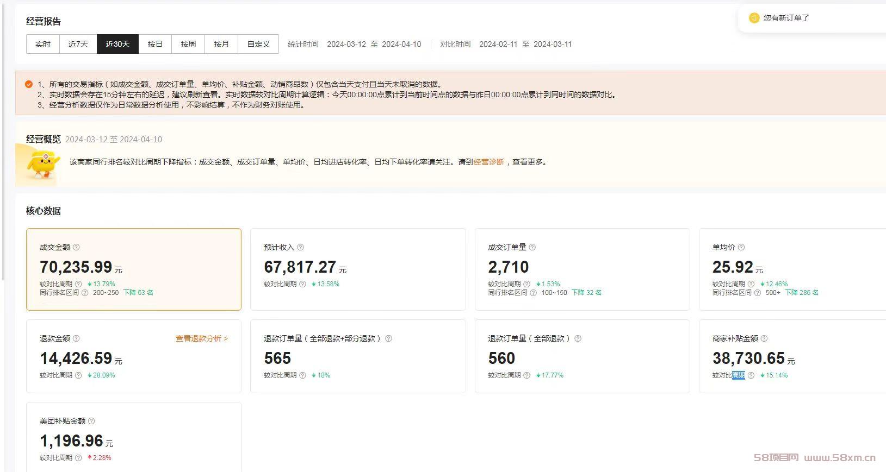Select the 成交订单量 2,710 card
Screen dimensions: 886x472
click(582, 269)
